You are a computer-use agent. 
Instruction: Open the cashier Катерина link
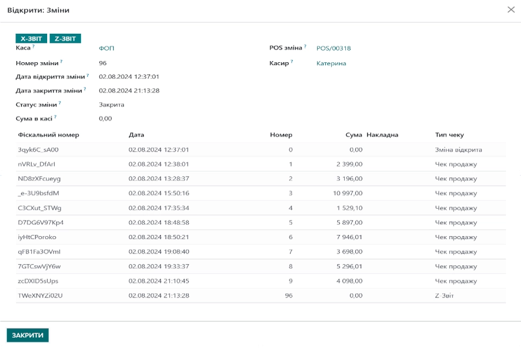point(331,63)
